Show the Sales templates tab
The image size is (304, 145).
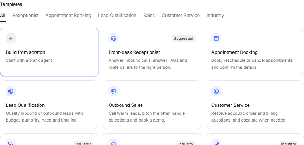[149, 15]
